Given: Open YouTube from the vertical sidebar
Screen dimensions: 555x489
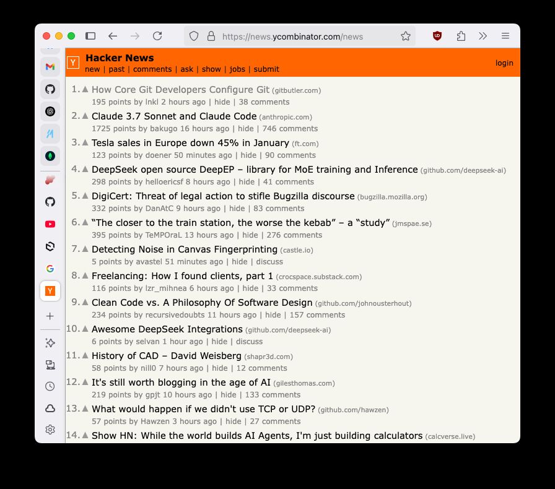Looking at the screenshot, I should click(x=50, y=223).
